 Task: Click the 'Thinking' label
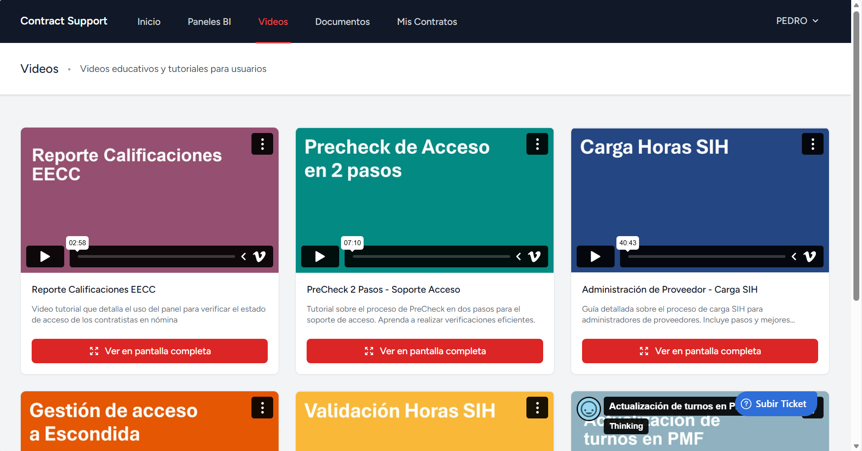pos(626,426)
